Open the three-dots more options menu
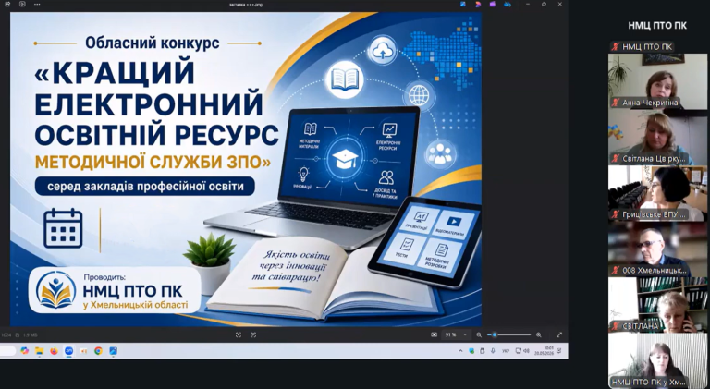Viewport: 710px width, 389px height. point(37,4)
